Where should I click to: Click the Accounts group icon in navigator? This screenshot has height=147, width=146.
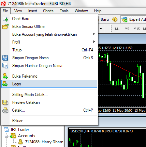13,135
